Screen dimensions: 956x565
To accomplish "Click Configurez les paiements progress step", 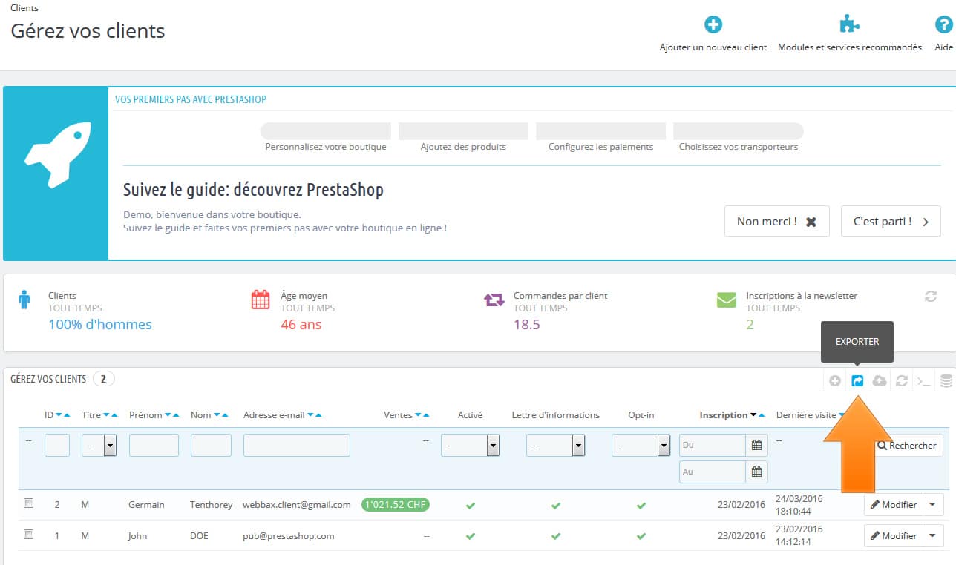I will (x=600, y=138).
